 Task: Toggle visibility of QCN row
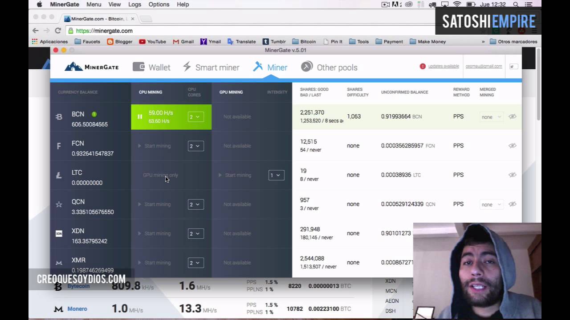tap(513, 204)
